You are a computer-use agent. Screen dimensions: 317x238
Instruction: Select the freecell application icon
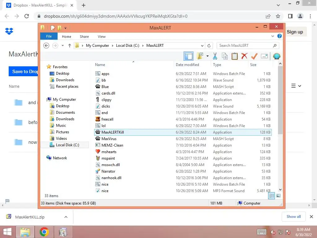click(x=98, y=119)
